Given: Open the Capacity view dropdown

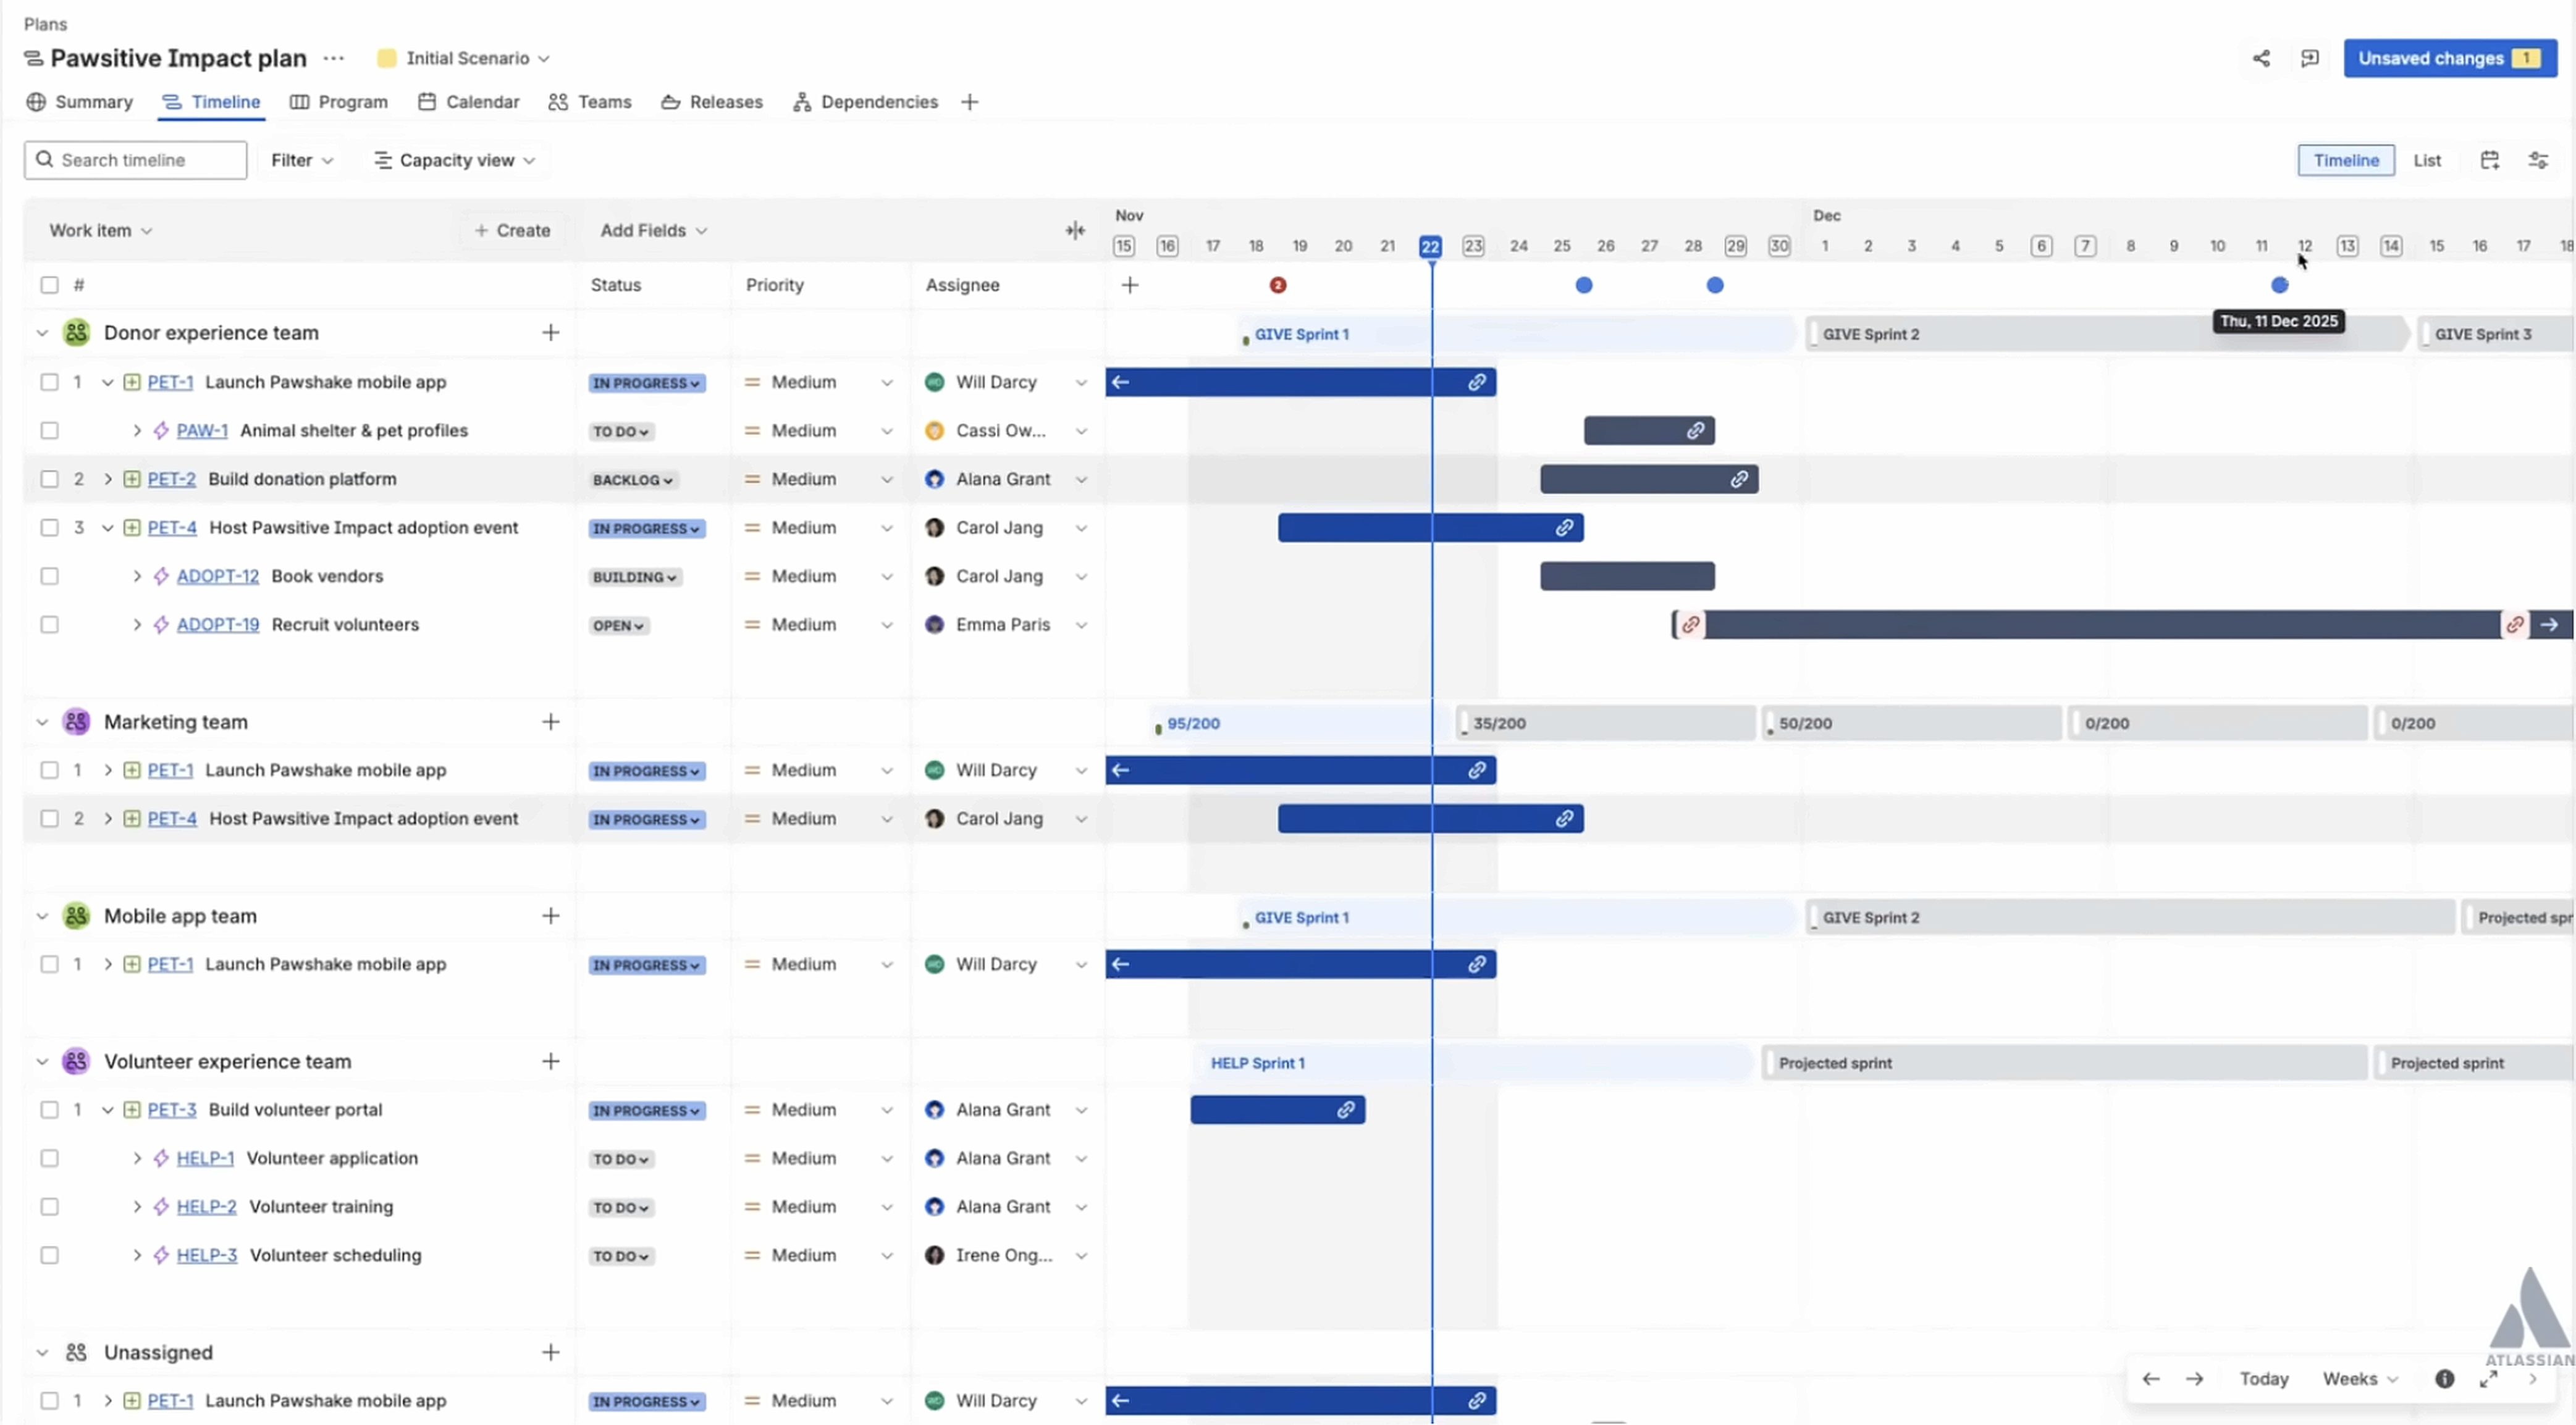Looking at the screenshot, I should (455, 160).
